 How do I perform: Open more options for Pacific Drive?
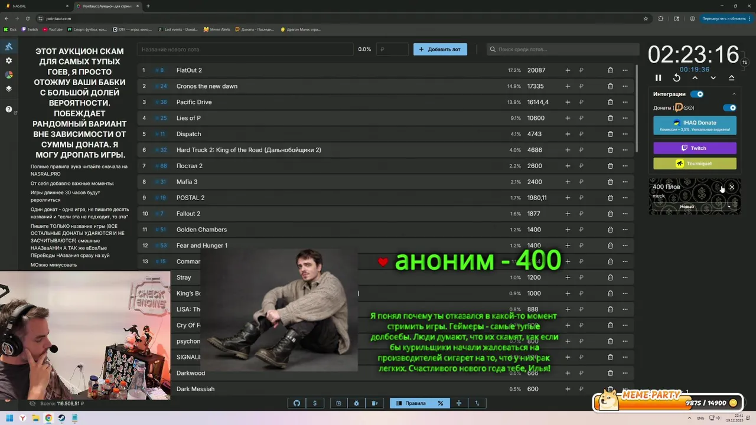click(625, 102)
